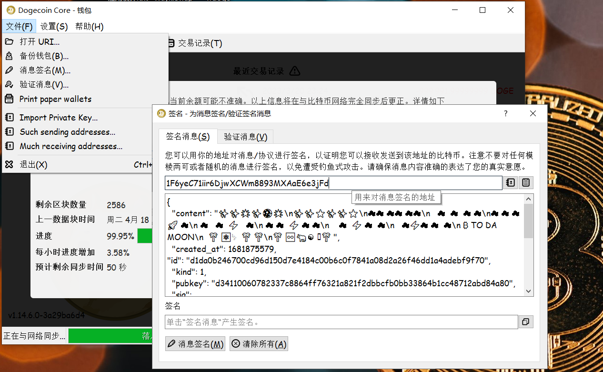Select the 签名消息(S) tab in the dialog
The image size is (603, 372).
pyautogui.click(x=188, y=137)
